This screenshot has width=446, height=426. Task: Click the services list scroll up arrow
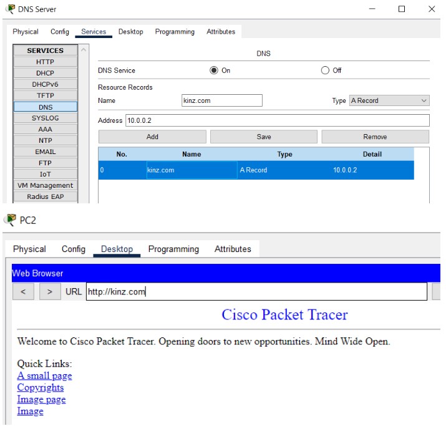point(84,50)
